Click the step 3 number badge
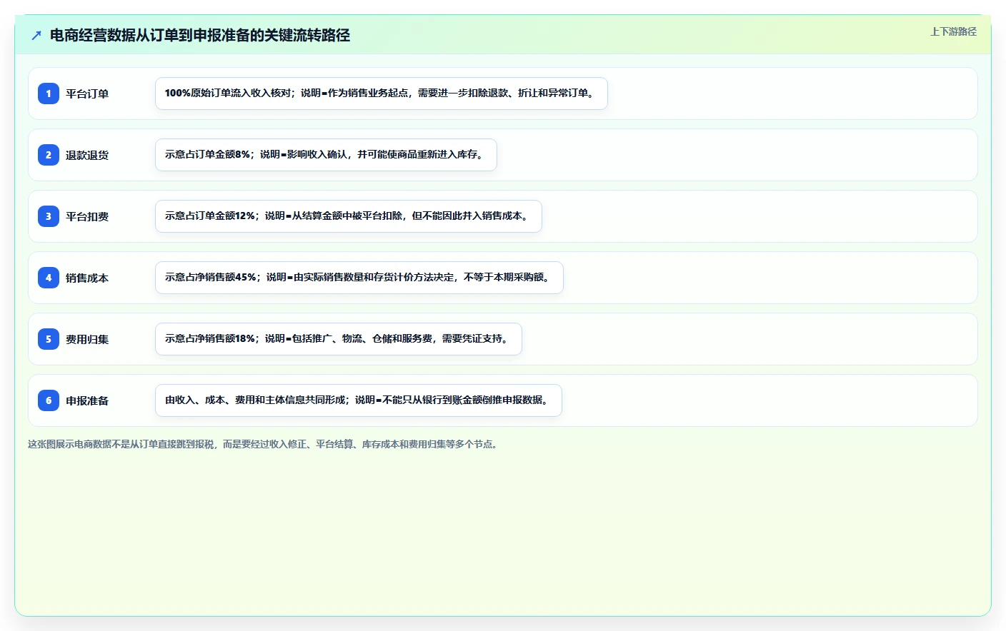This screenshot has width=1006, height=631. (x=49, y=216)
